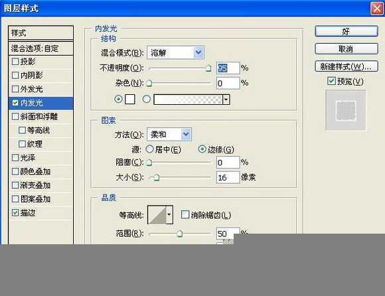Uncheck the 描边 stroke checkbox
The image size is (385, 296).
pyautogui.click(x=15, y=212)
